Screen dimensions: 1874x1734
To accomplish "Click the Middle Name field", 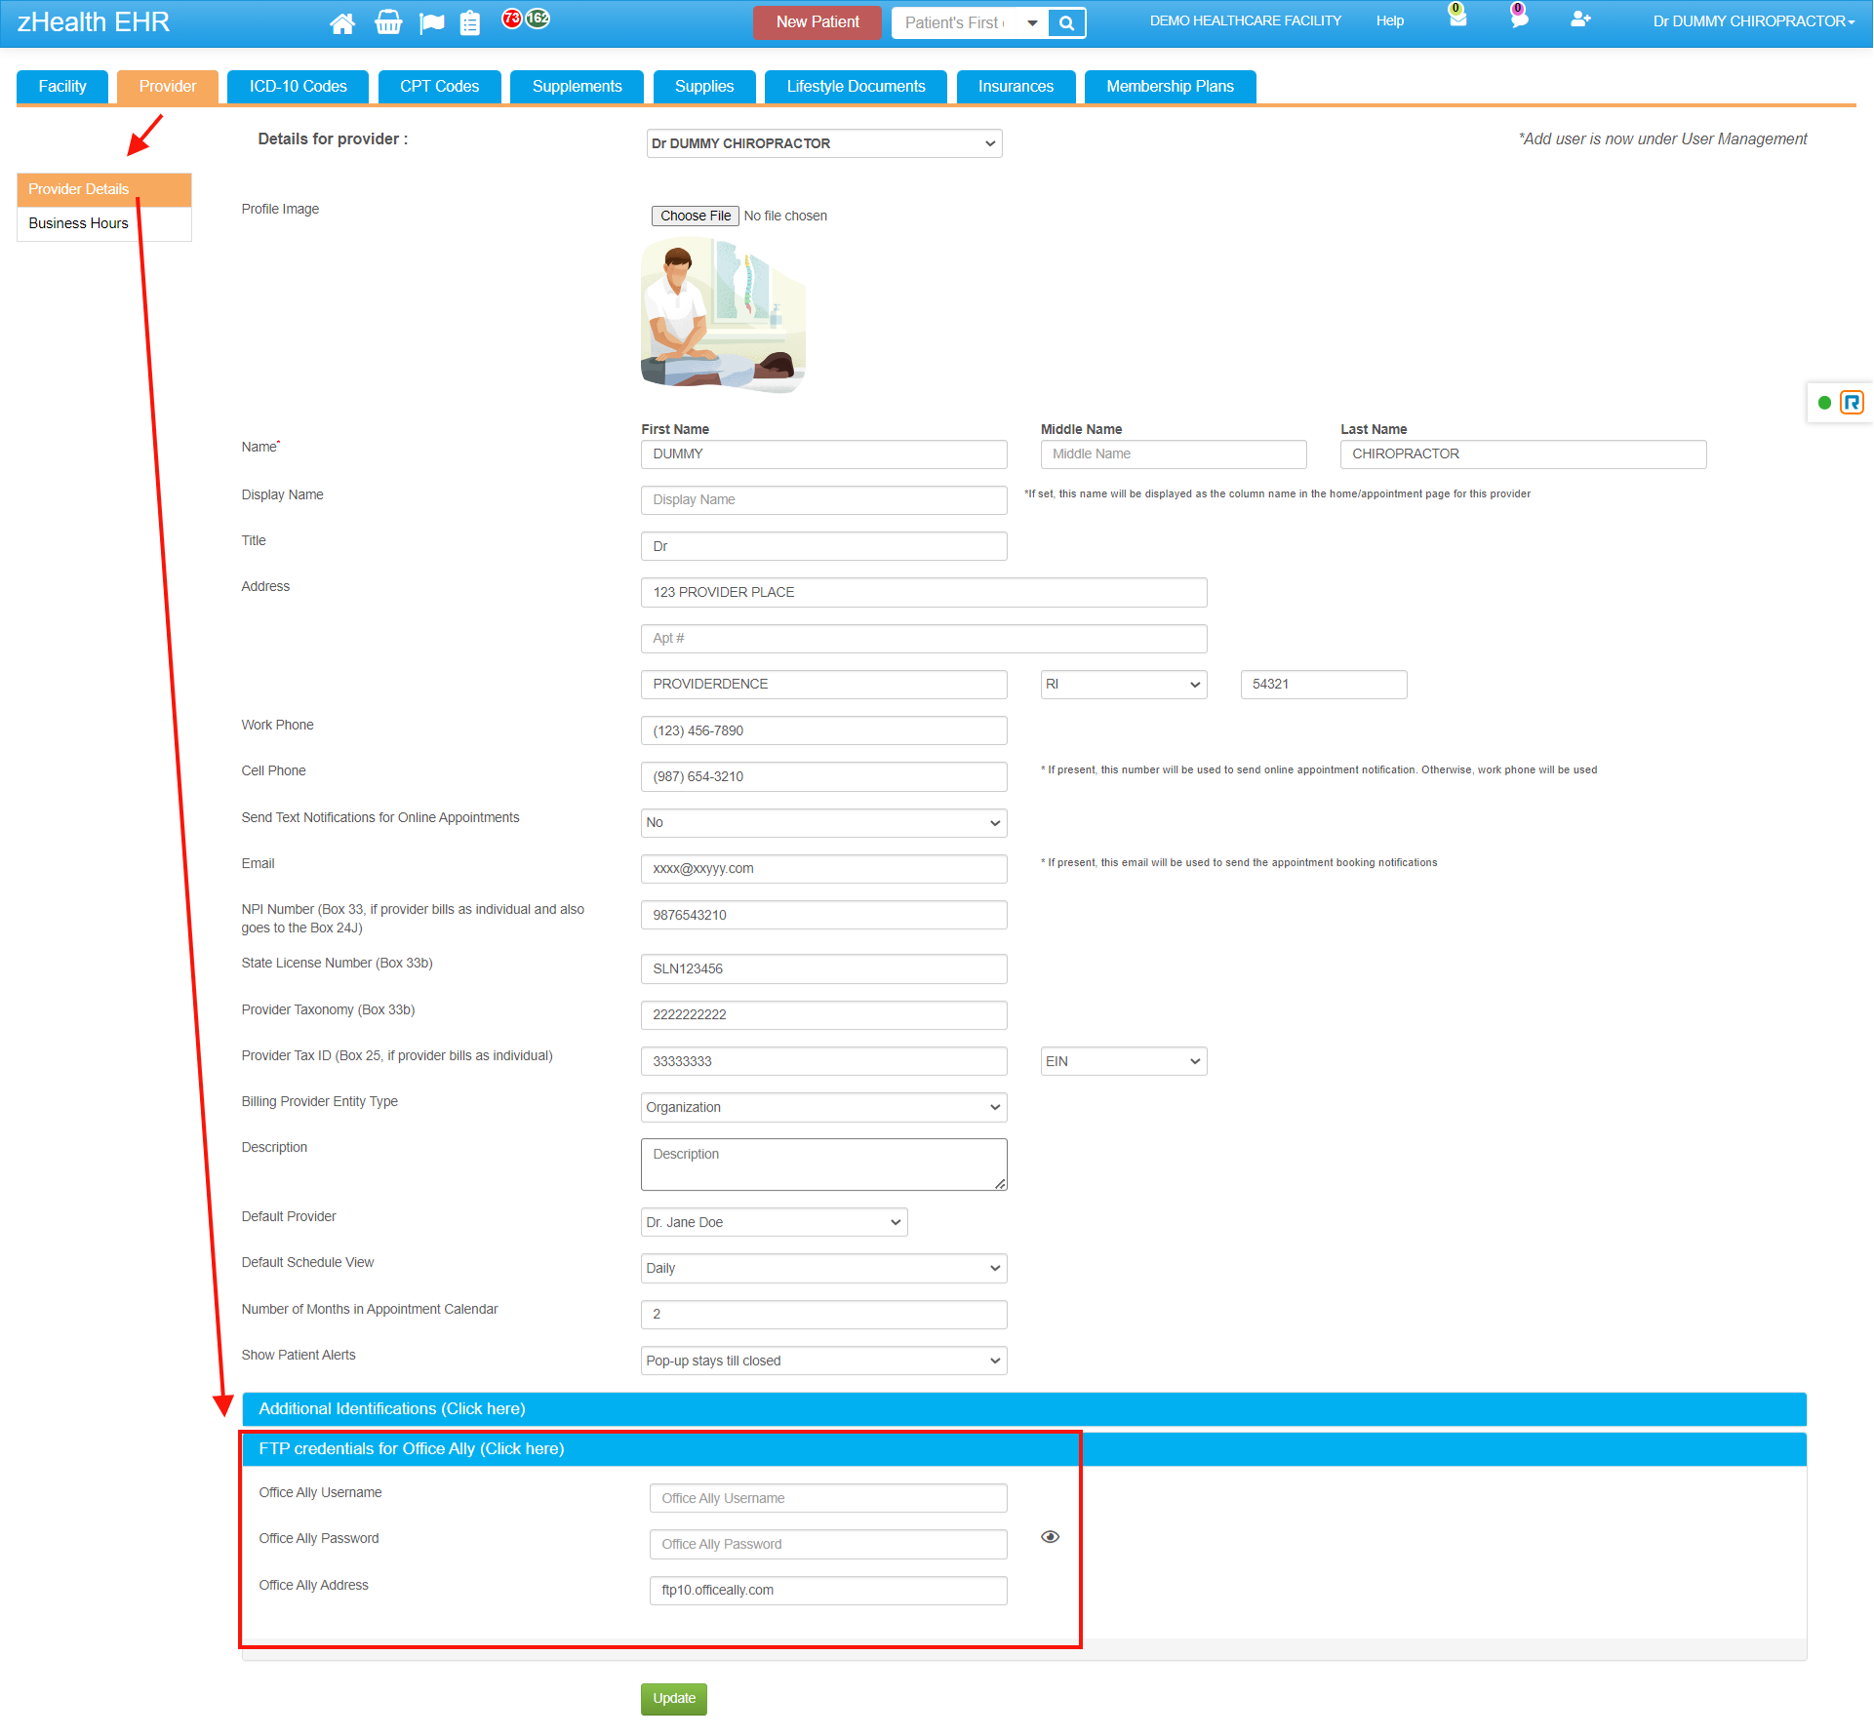I will tap(1174, 454).
